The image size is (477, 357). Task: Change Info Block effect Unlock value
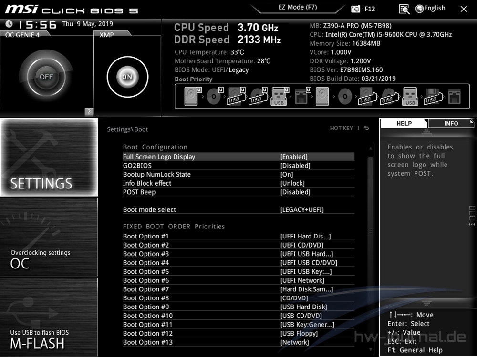[x=292, y=183]
